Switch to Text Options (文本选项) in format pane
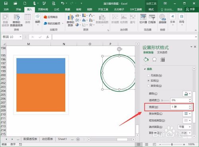Viewport: 199px width, 147px height. [162, 53]
